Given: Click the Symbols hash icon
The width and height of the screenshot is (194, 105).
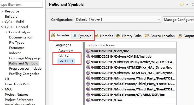Looking at the screenshot, I should 75,36.
